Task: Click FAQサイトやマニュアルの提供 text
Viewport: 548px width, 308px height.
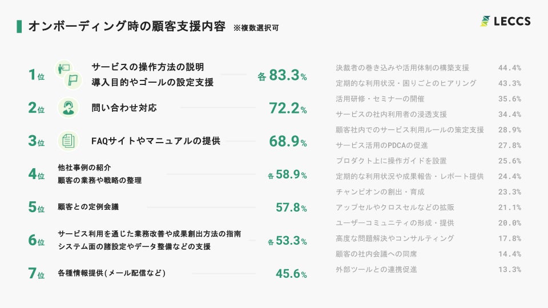Action: coord(156,141)
